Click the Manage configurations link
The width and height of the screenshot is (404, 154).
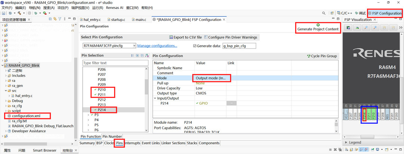(x=157, y=46)
